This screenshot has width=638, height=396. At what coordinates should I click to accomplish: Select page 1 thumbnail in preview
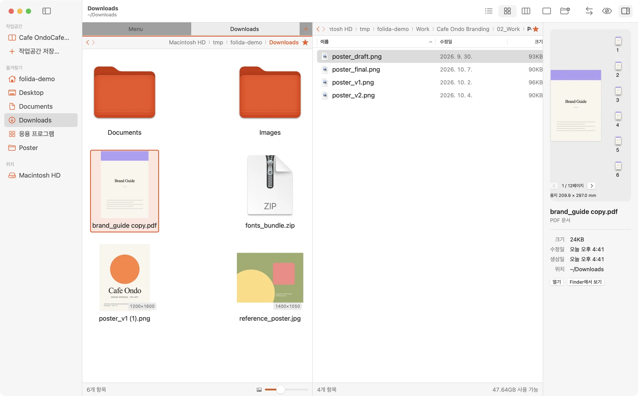tap(618, 41)
